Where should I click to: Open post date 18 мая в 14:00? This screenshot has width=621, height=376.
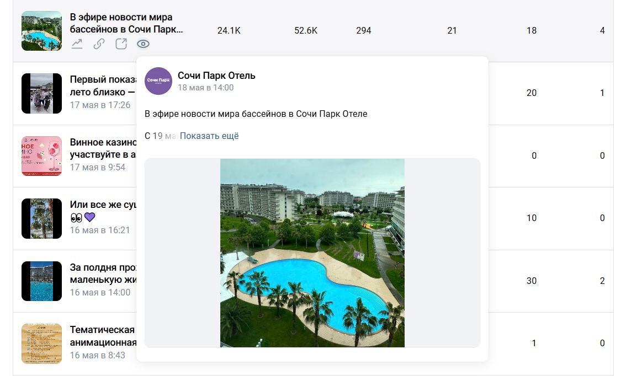click(205, 88)
